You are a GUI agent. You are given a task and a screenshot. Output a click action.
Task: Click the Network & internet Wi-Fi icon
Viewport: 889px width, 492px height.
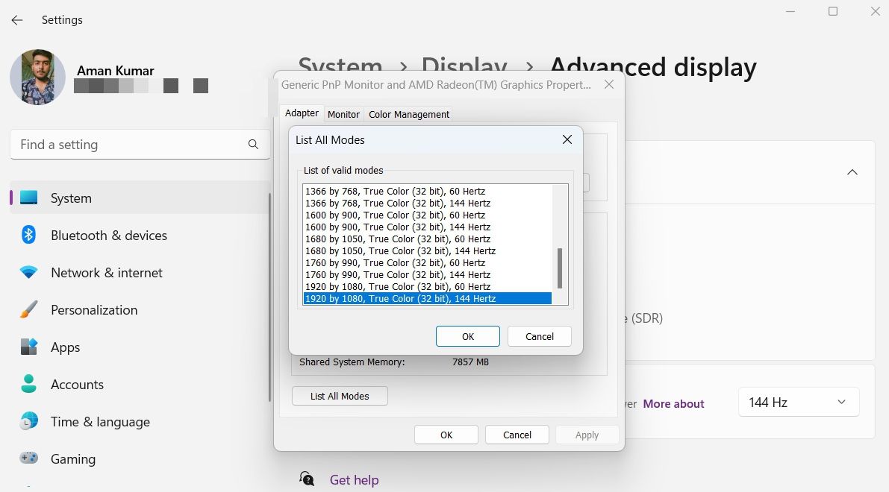[29, 273]
